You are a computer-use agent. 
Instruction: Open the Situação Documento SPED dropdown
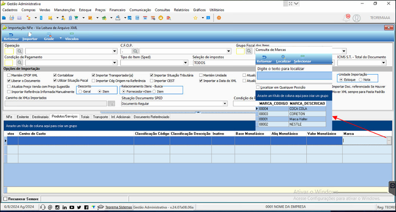(x=225, y=104)
